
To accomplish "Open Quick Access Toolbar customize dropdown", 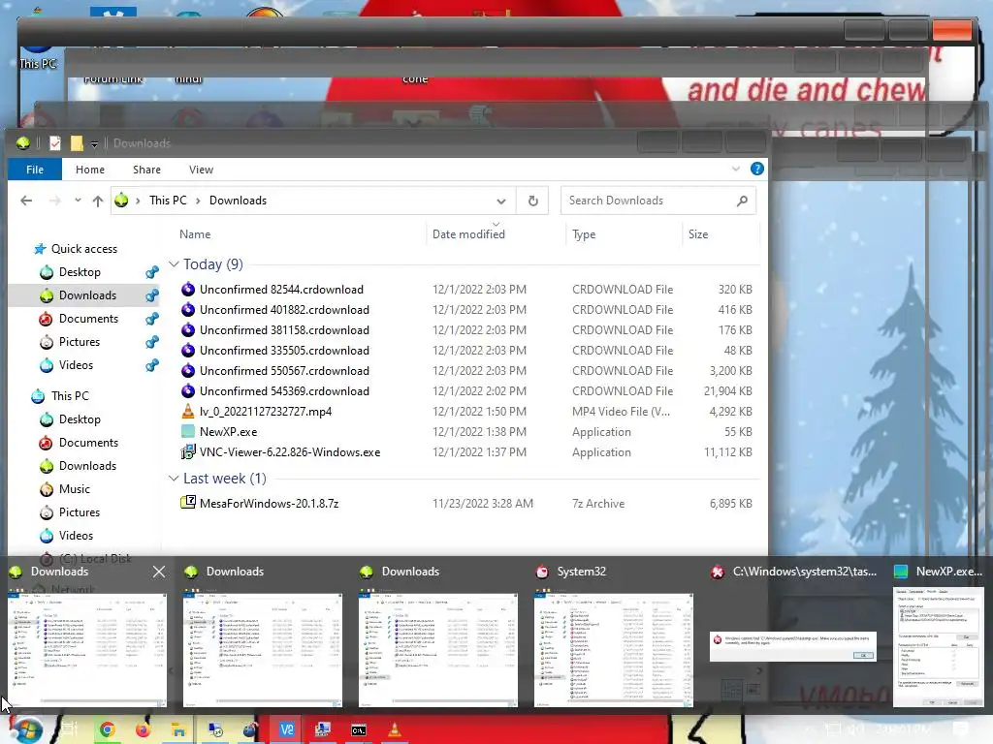I will pyautogui.click(x=94, y=144).
